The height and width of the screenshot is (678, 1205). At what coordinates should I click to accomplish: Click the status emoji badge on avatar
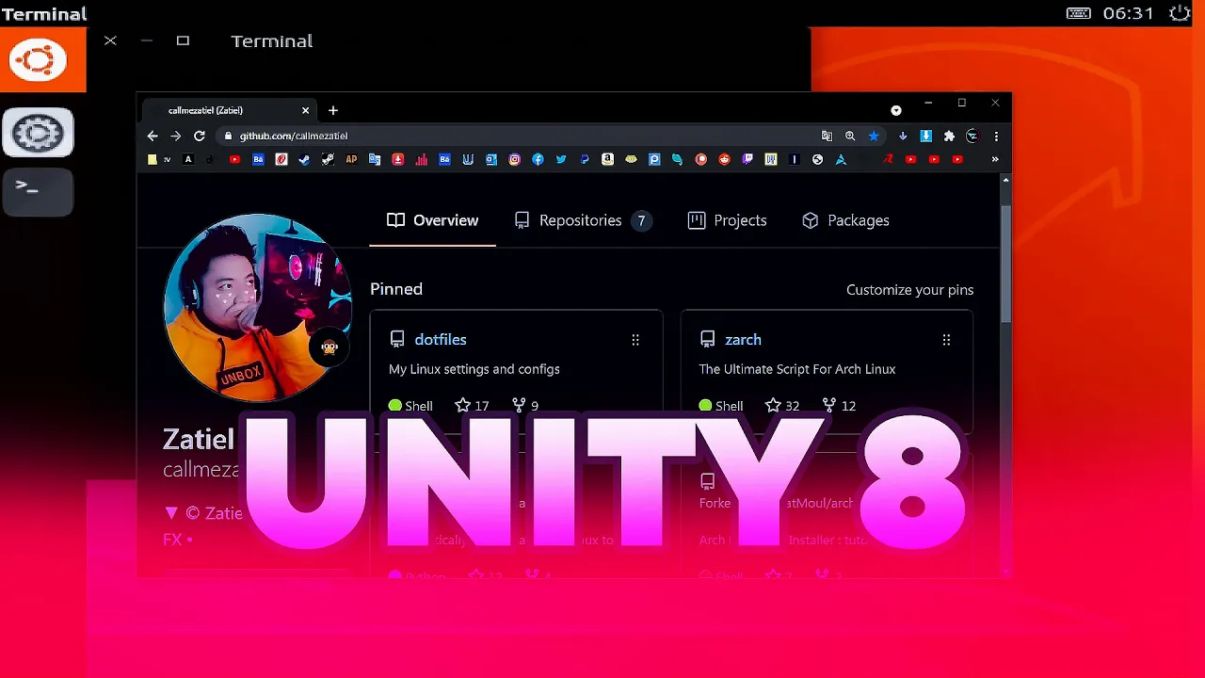coord(329,347)
